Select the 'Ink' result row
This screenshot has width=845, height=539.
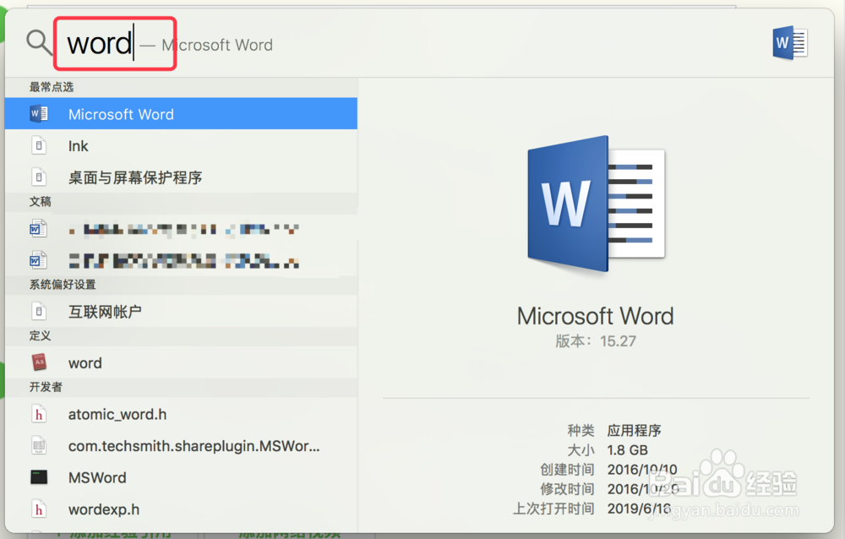(x=181, y=145)
